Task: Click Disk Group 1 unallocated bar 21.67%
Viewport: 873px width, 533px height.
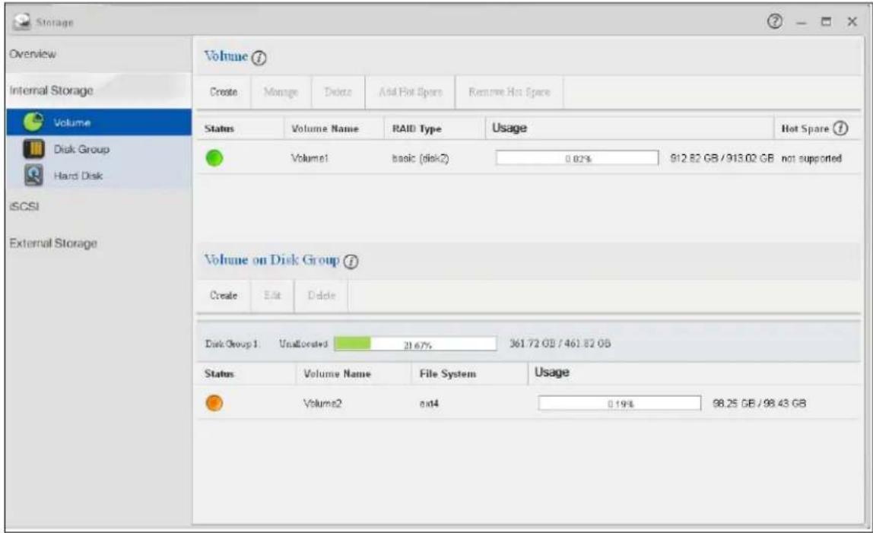Action: pos(415,344)
